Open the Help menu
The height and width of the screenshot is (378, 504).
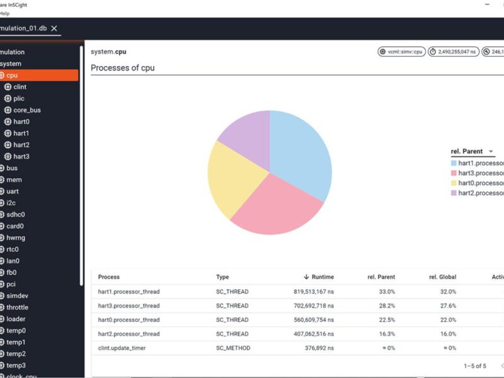tap(4, 13)
